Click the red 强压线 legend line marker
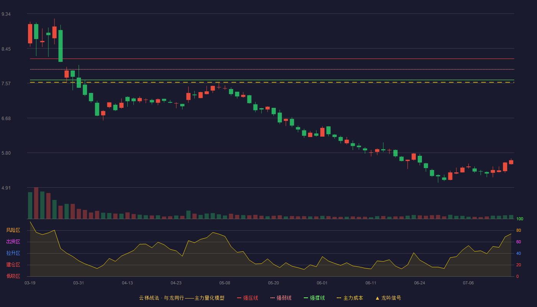537x307 pixels. pyautogui.click(x=239, y=298)
